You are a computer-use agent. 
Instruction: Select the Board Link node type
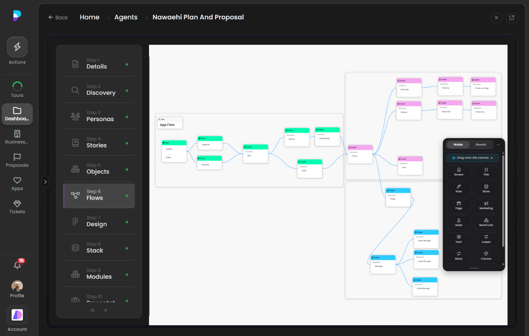click(486, 222)
